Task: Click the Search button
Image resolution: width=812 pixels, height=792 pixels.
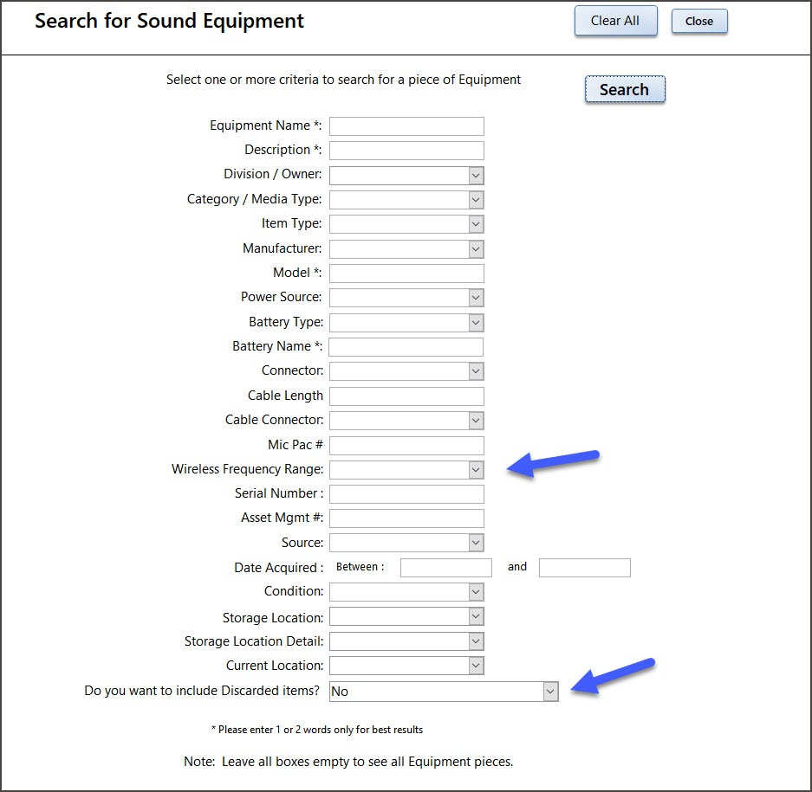Action: [625, 89]
